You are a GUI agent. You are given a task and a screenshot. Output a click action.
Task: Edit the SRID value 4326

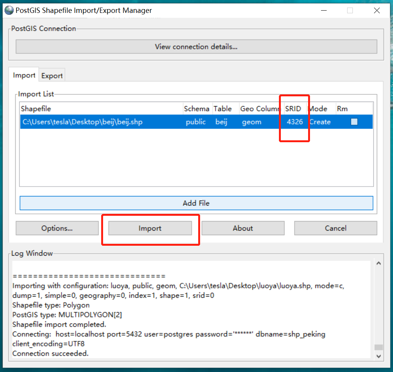tap(296, 121)
